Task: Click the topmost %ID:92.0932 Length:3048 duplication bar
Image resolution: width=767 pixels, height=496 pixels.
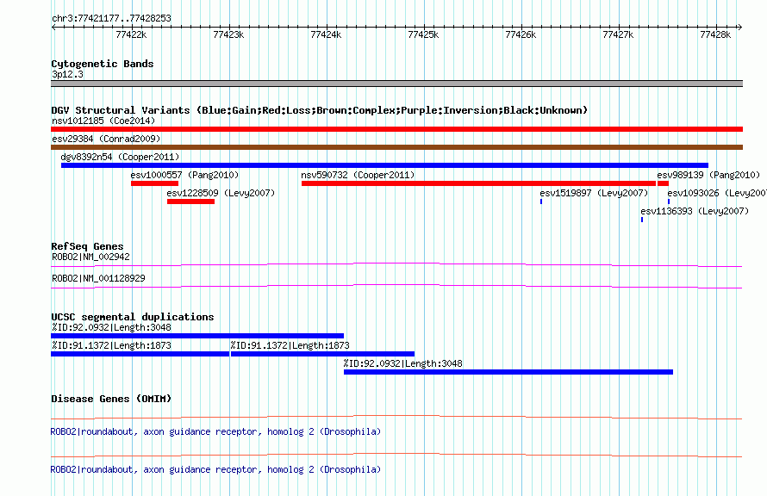Action: click(197, 336)
